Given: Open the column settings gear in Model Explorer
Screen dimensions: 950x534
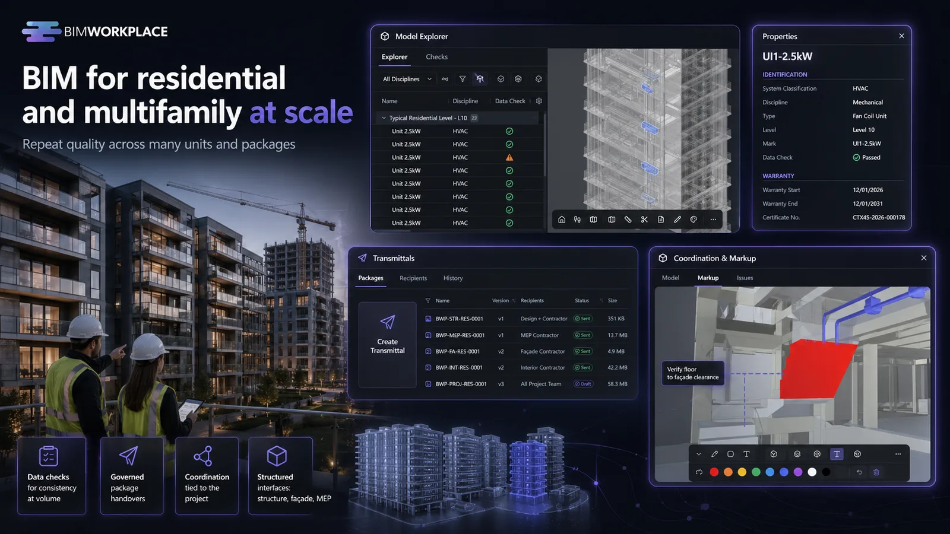Looking at the screenshot, I should (539, 101).
